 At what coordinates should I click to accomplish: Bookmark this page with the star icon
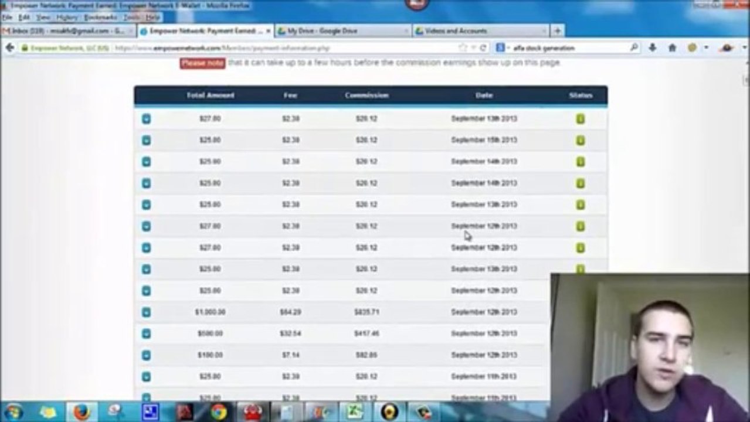[x=463, y=48]
